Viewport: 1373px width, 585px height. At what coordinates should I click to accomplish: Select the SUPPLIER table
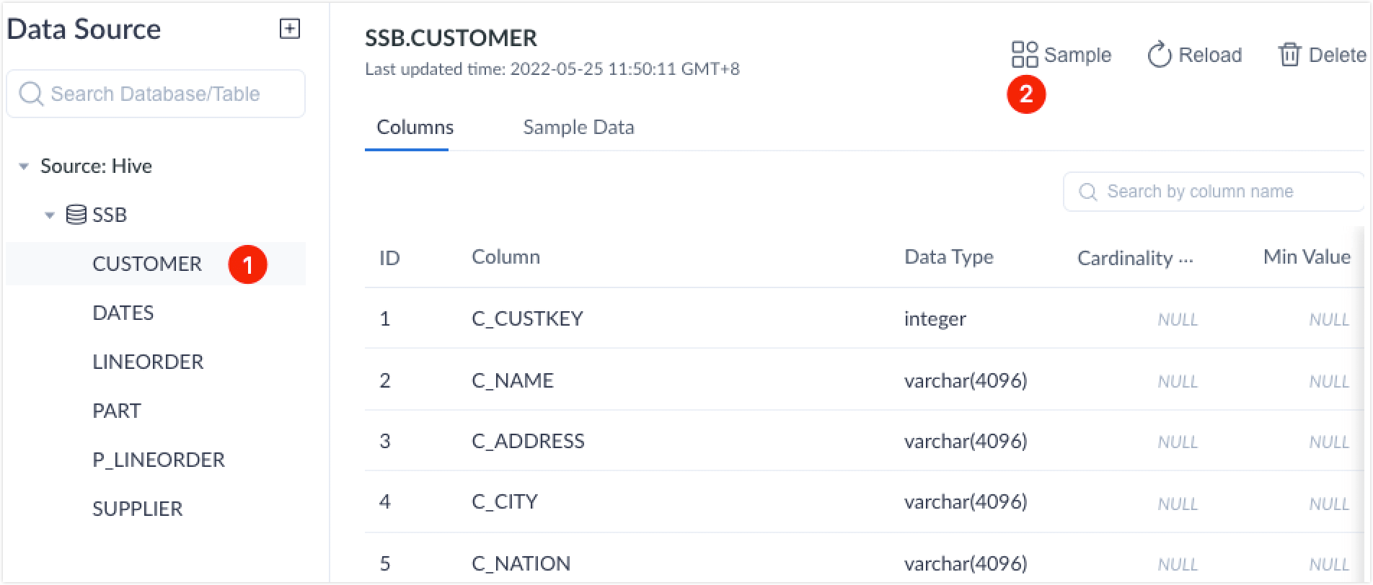138,509
